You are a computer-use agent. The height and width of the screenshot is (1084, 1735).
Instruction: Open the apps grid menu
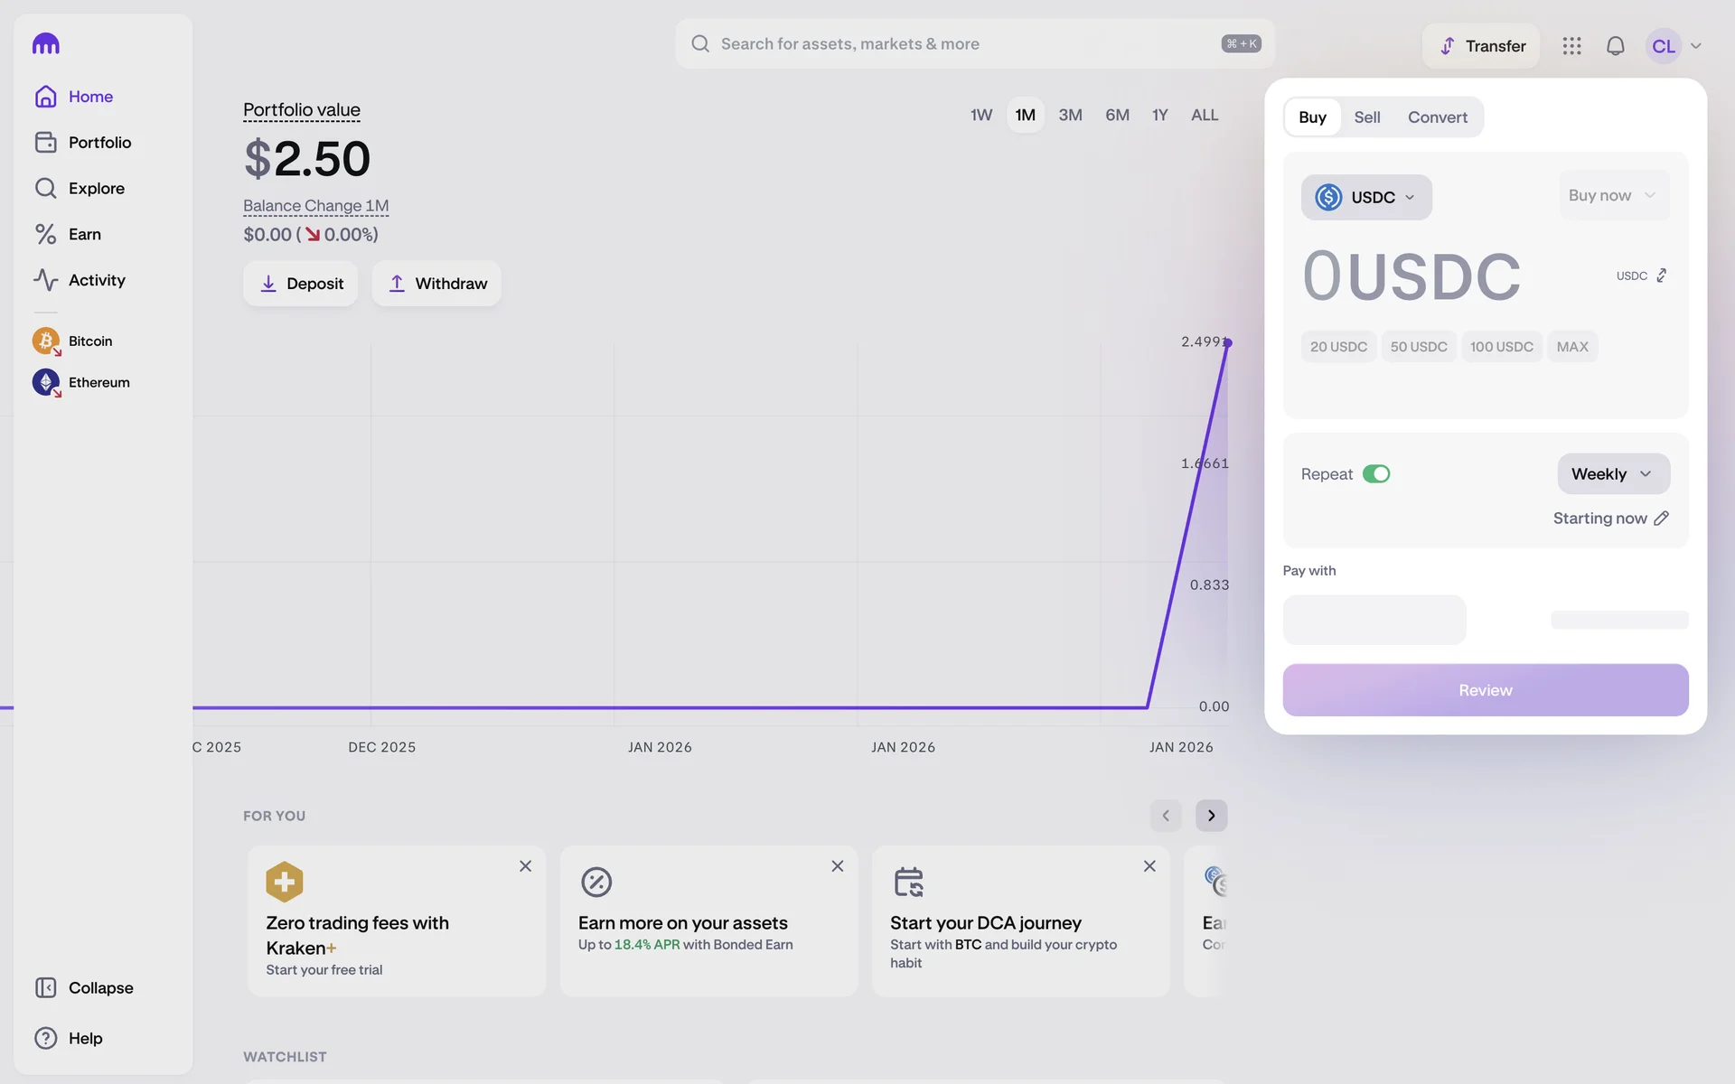[1571, 46]
